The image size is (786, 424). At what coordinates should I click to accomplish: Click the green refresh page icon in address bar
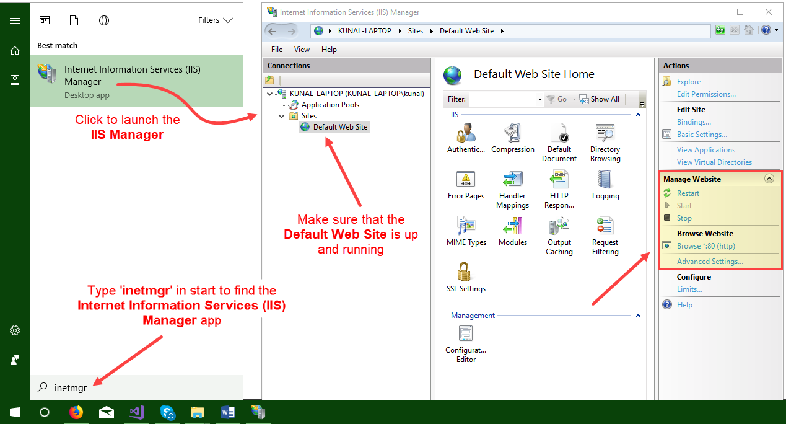pos(720,30)
